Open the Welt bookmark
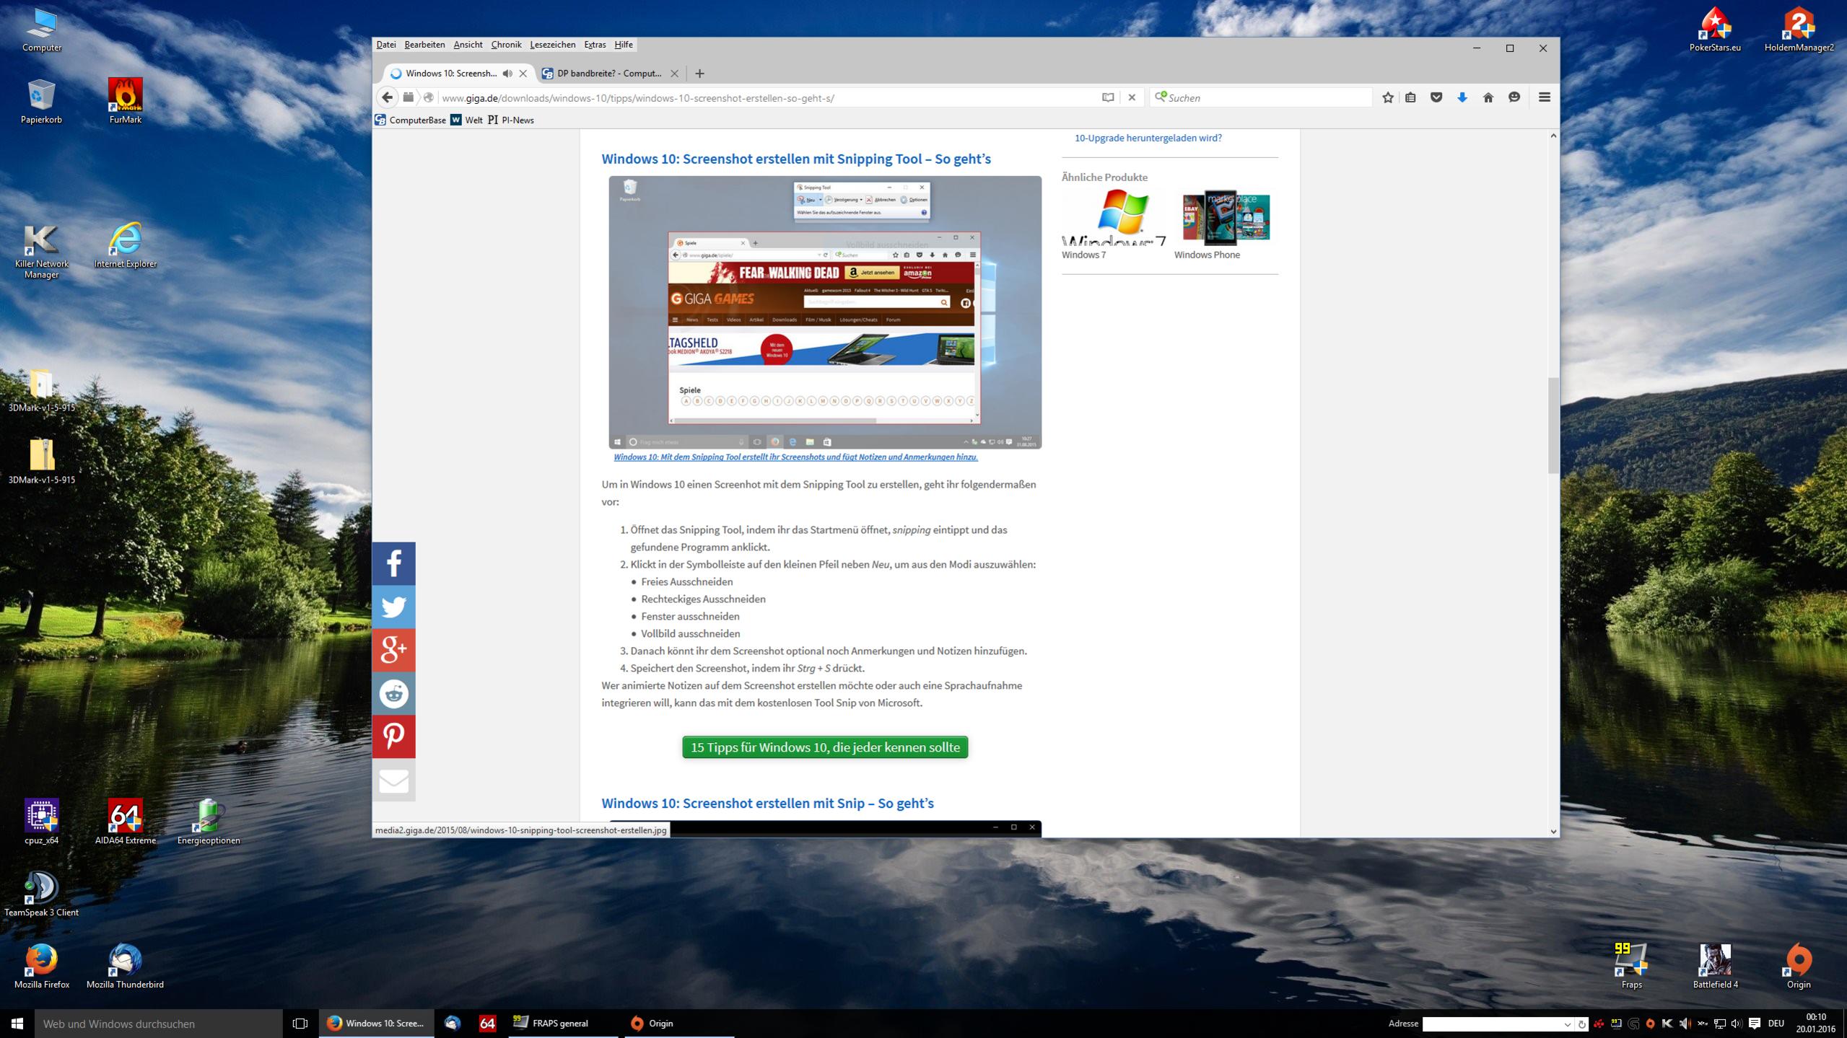This screenshot has width=1847, height=1038. pos(466,120)
